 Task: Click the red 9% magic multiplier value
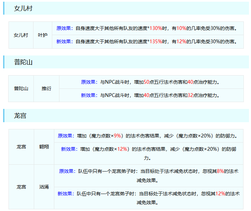(x=117, y=136)
